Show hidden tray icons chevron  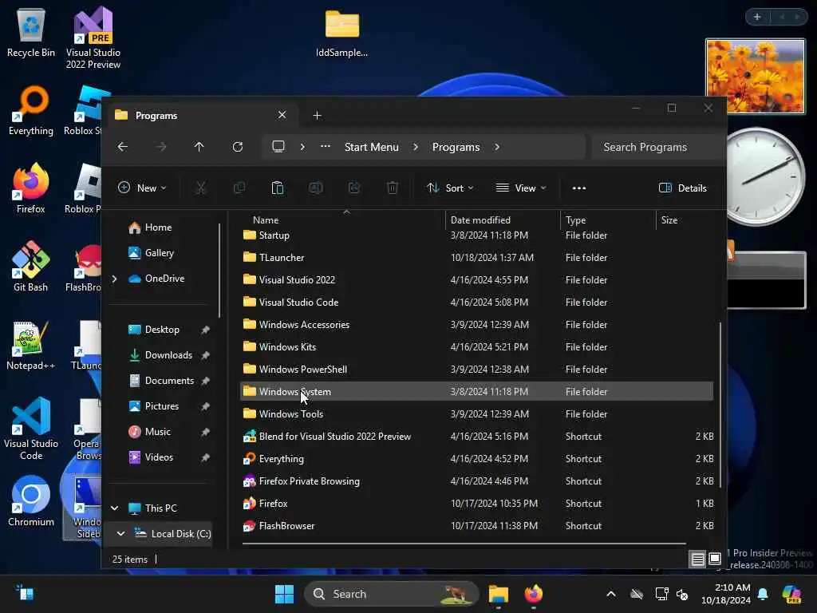(x=611, y=594)
